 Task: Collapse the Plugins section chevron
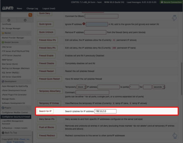(x=29, y=108)
